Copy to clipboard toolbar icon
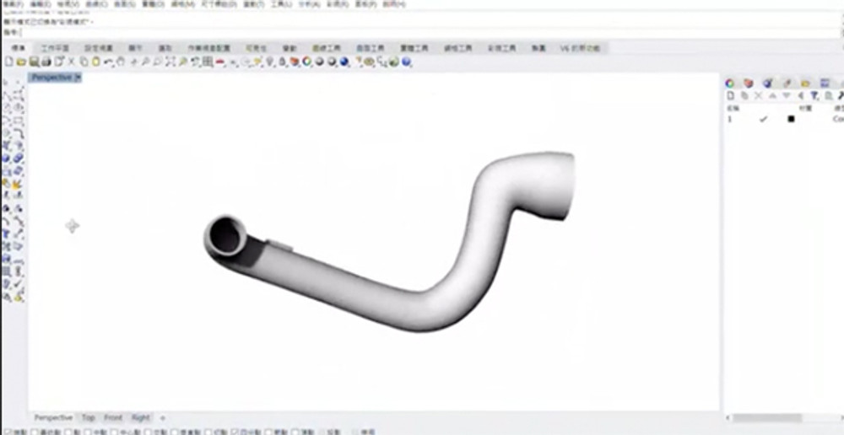The width and height of the screenshot is (844, 435). coord(84,62)
